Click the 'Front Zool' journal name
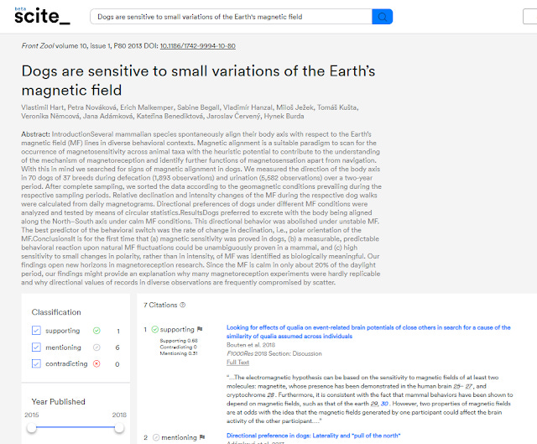This screenshot has width=537, height=444. 38,46
